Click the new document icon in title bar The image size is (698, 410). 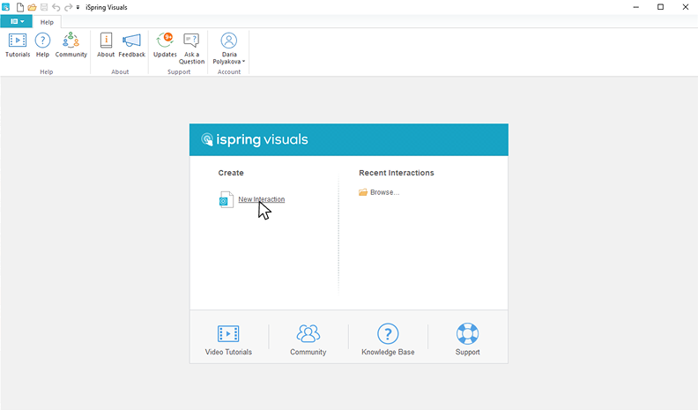(x=19, y=7)
